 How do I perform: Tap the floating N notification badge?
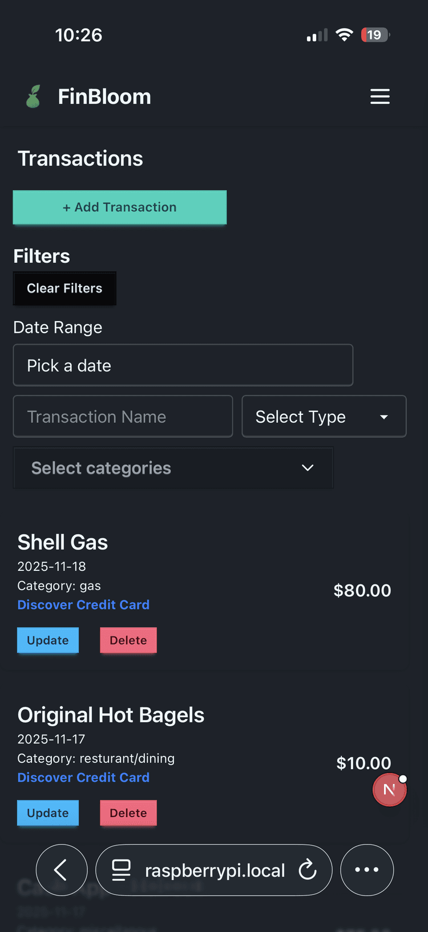click(389, 790)
